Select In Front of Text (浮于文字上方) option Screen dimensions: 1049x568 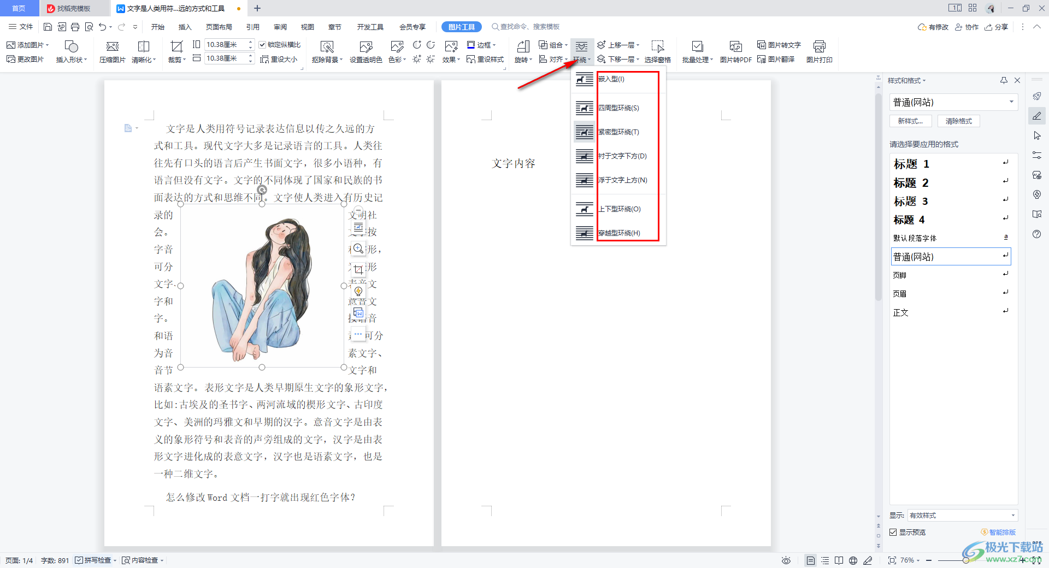tap(618, 180)
